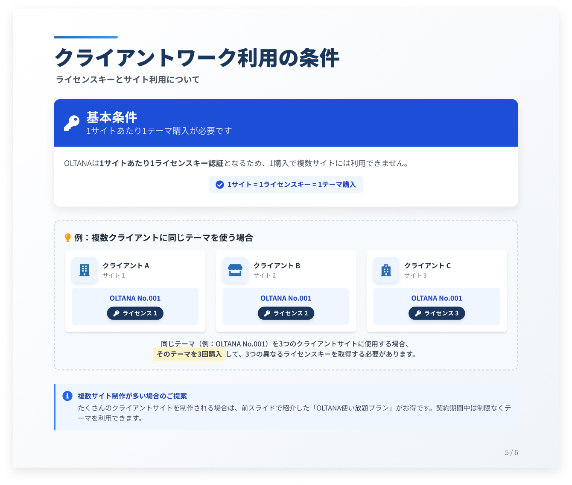
Task: Click the blue accent bar above title
Action: pyautogui.click(x=86, y=37)
